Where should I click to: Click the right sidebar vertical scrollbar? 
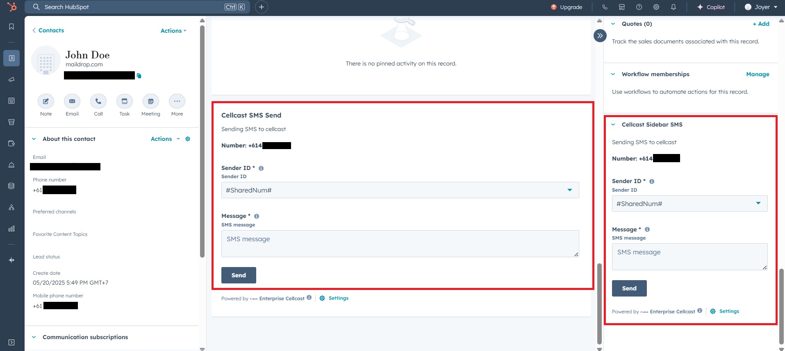[781, 307]
